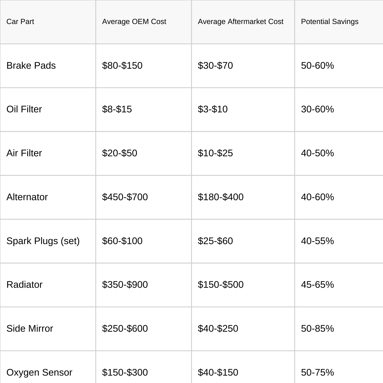Click the Brake Pads row label
Screen dimensions: 383x383
pos(31,66)
